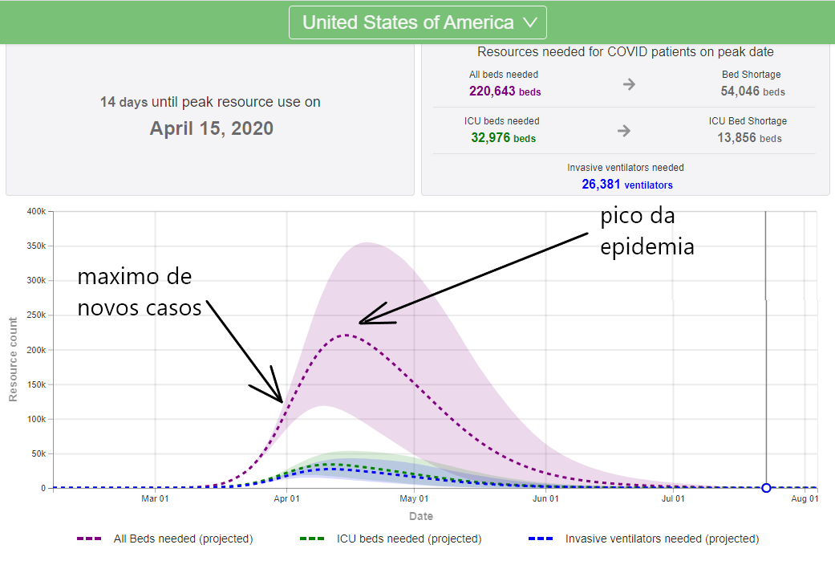Image resolution: width=835 pixels, height=561 pixels.
Task: Click the '14 days until peak resource use on' text
Action: click(x=210, y=102)
